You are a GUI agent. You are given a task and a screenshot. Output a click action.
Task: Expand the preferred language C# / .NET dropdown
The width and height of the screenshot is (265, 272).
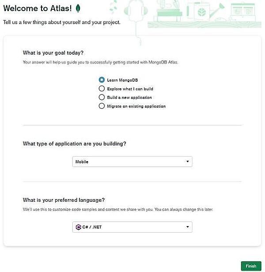tap(132, 227)
